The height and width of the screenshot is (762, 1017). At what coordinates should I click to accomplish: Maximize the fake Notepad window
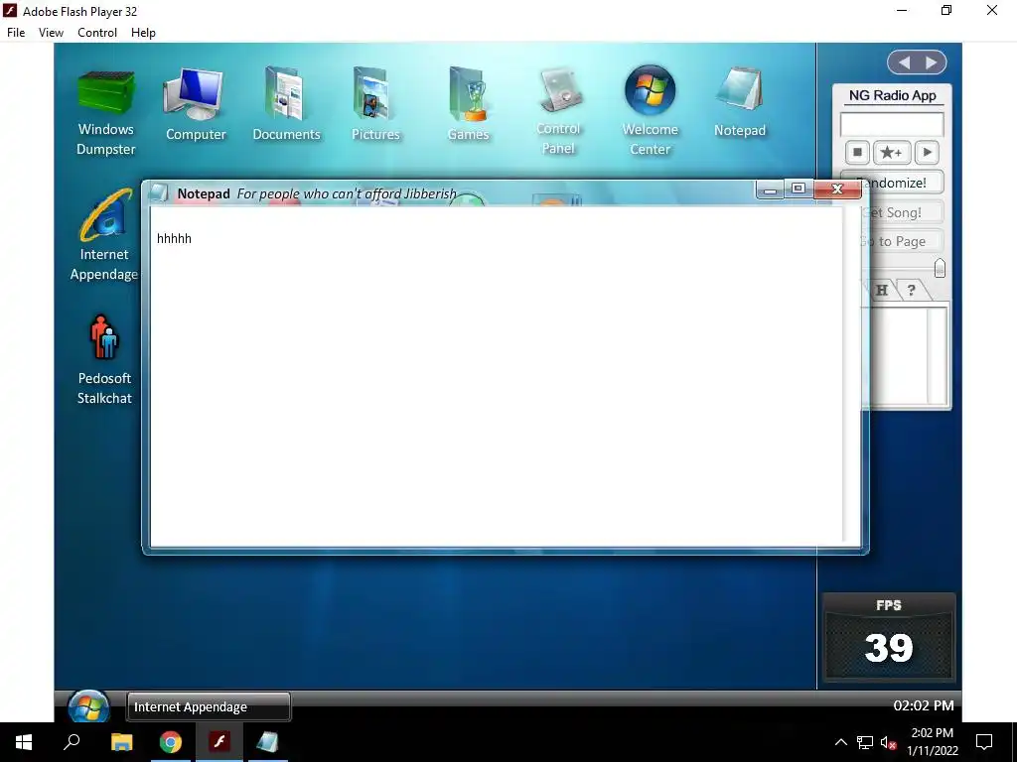click(x=799, y=189)
